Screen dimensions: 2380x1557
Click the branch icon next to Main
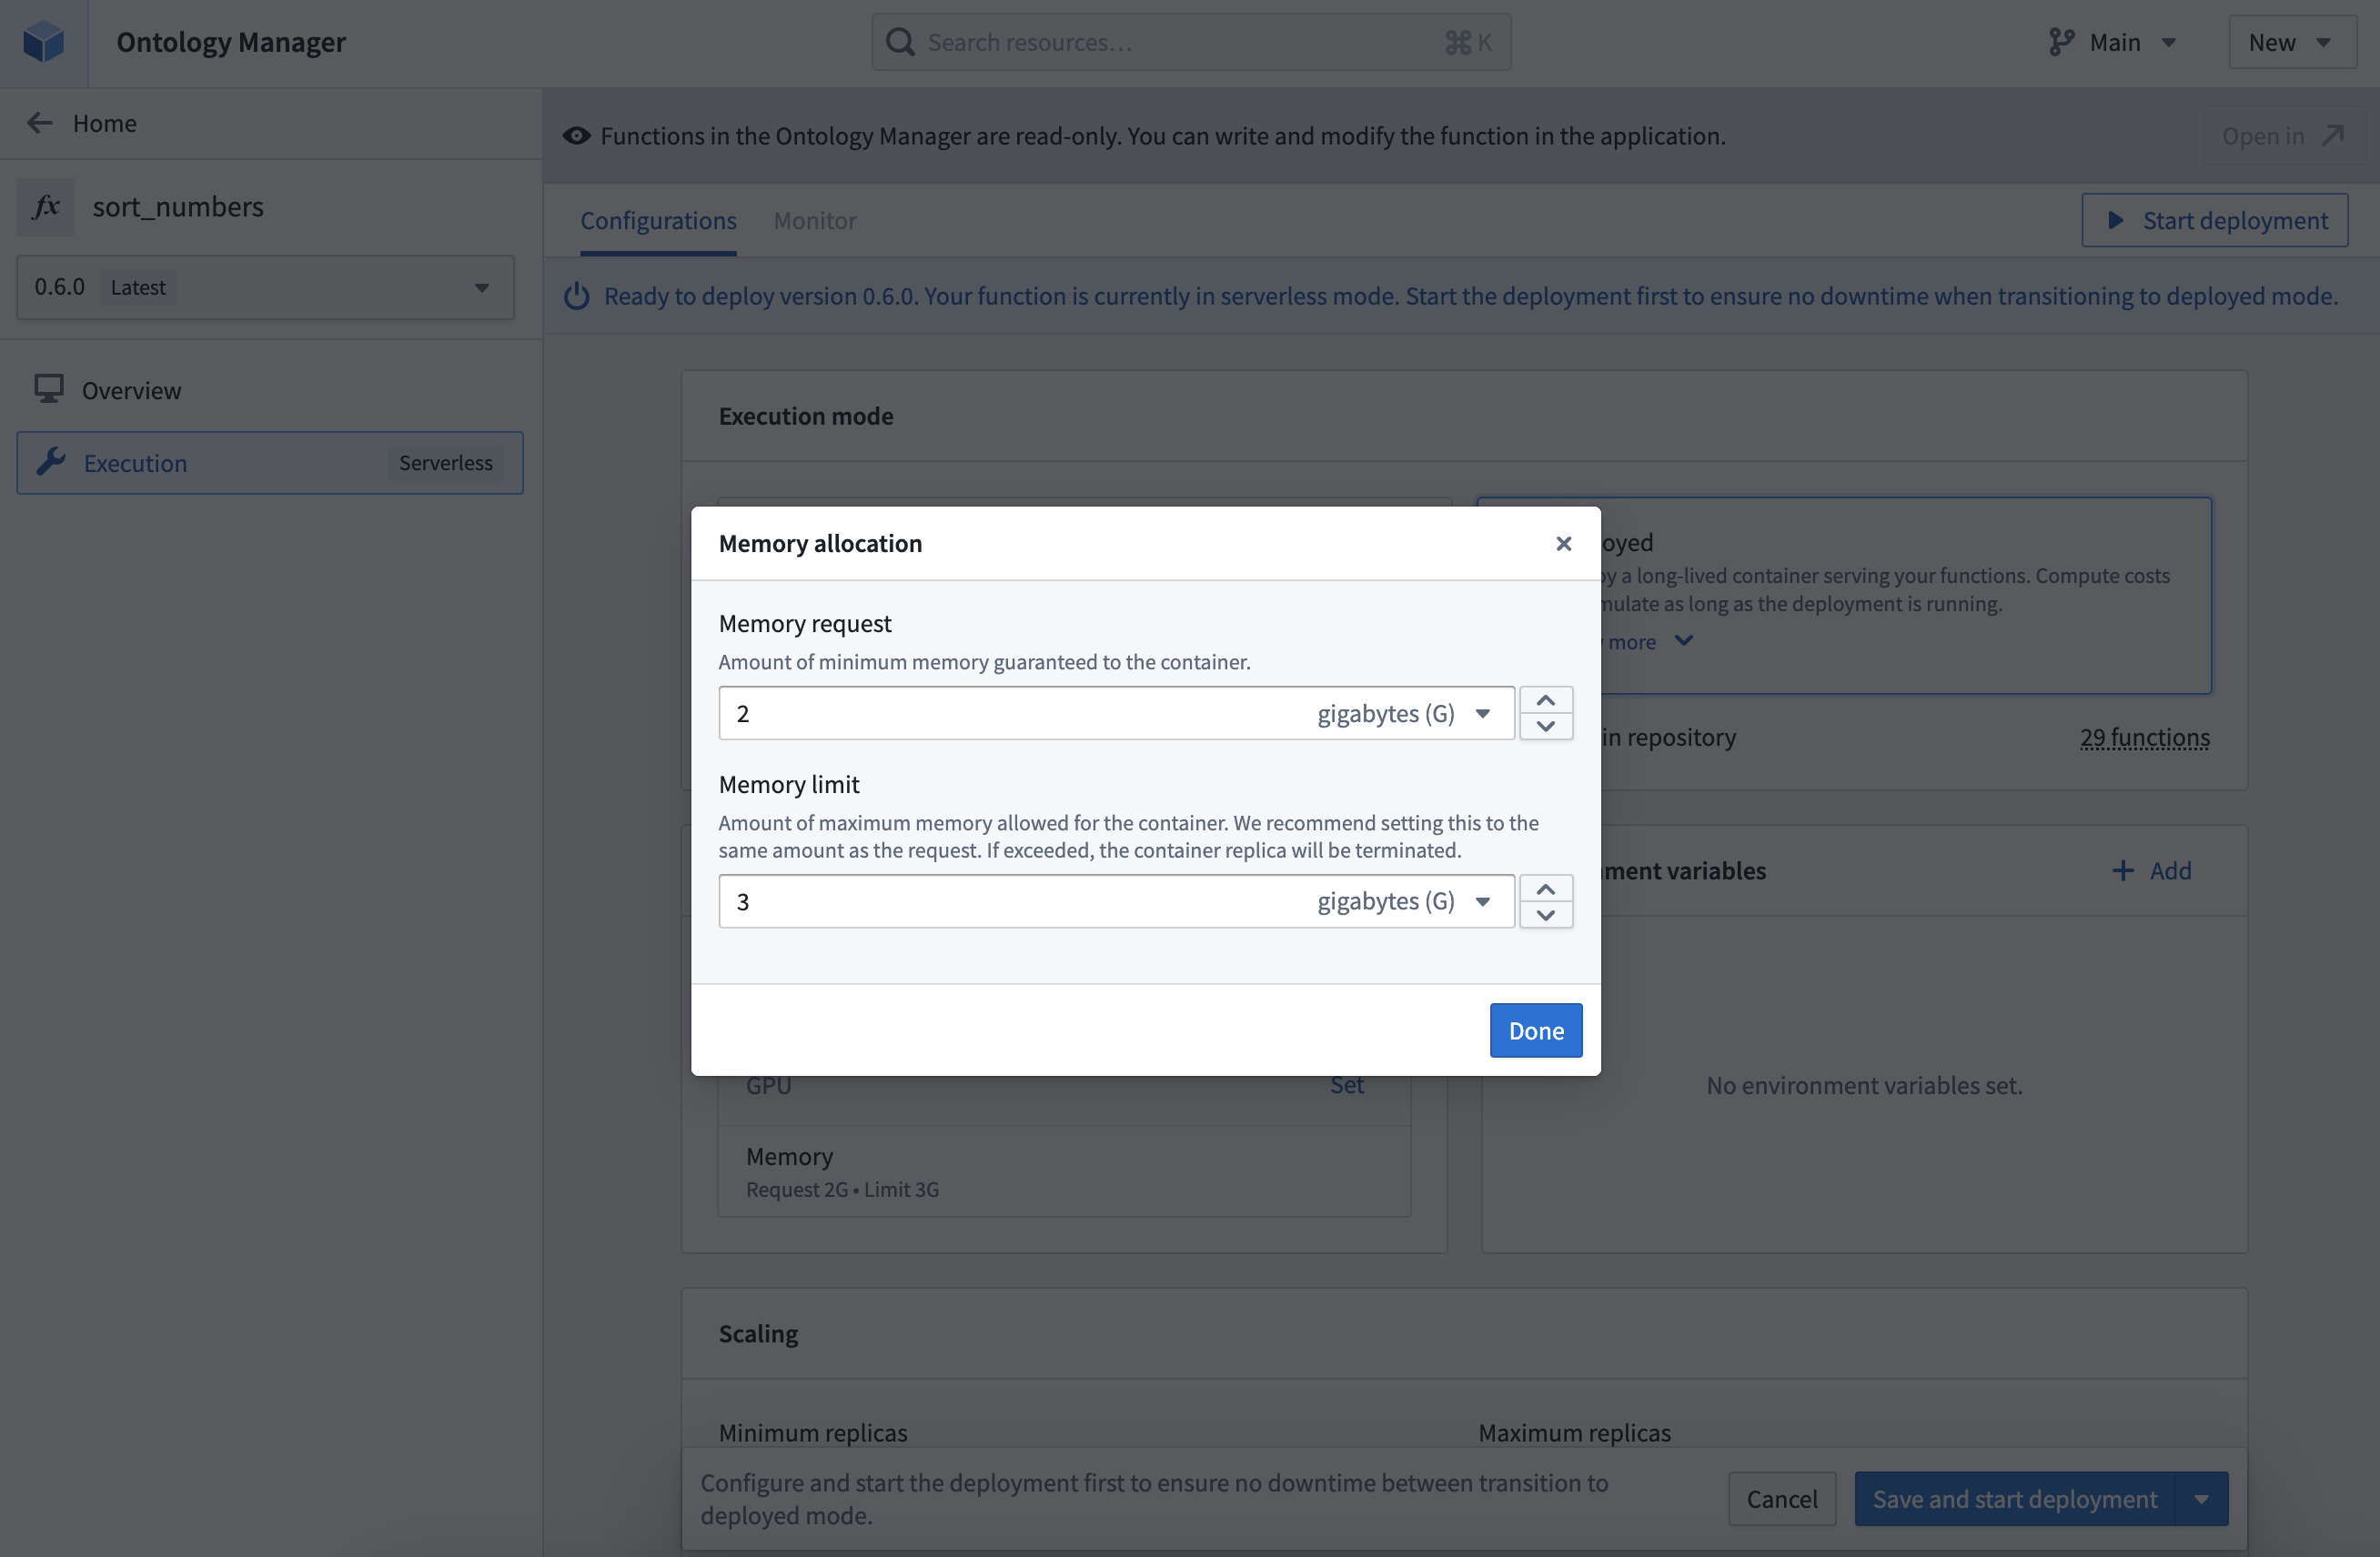pos(2061,42)
